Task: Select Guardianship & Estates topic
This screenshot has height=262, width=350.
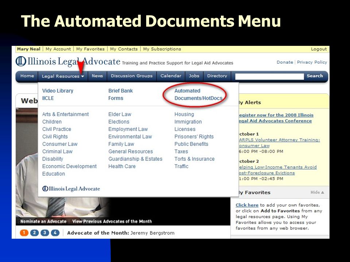Action: (x=135, y=159)
